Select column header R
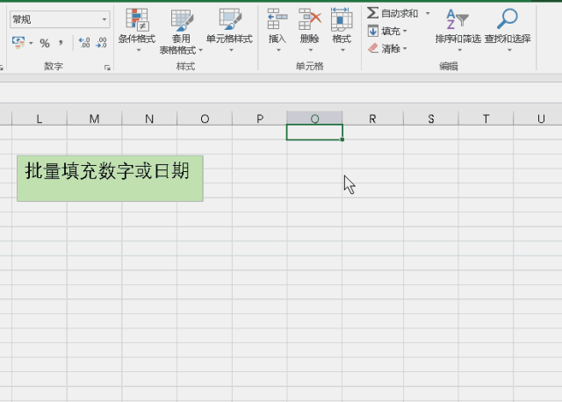The width and height of the screenshot is (562, 402). tap(372, 118)
